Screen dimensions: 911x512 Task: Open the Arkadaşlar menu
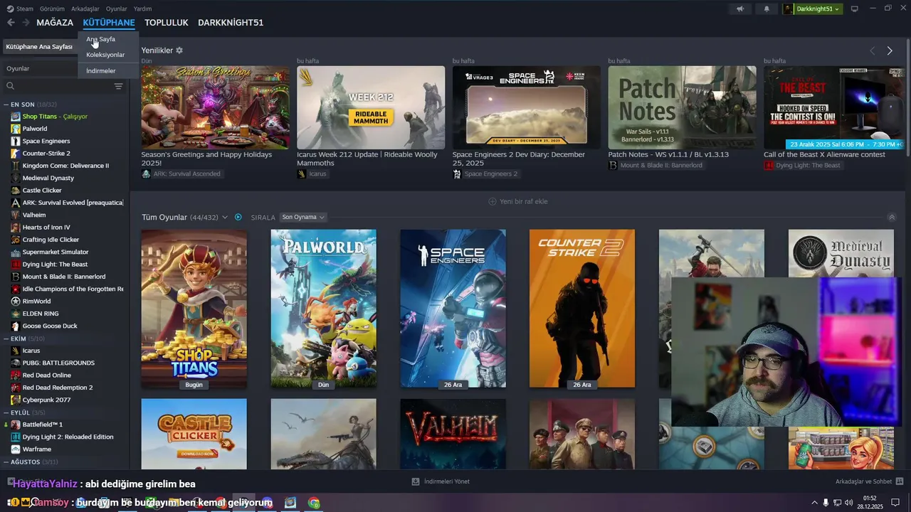pos(85,9)
